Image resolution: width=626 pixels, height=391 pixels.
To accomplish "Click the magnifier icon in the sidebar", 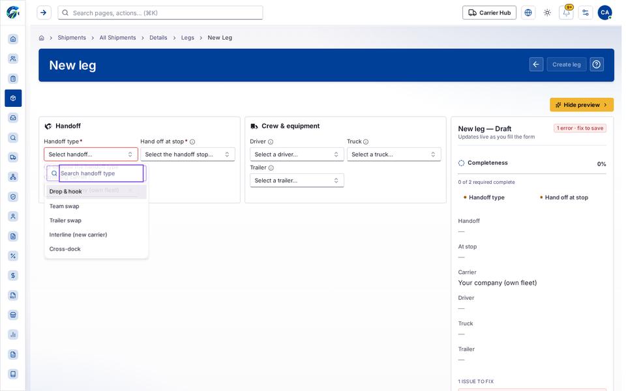I will pyautogui.click(x=13, y=138).
